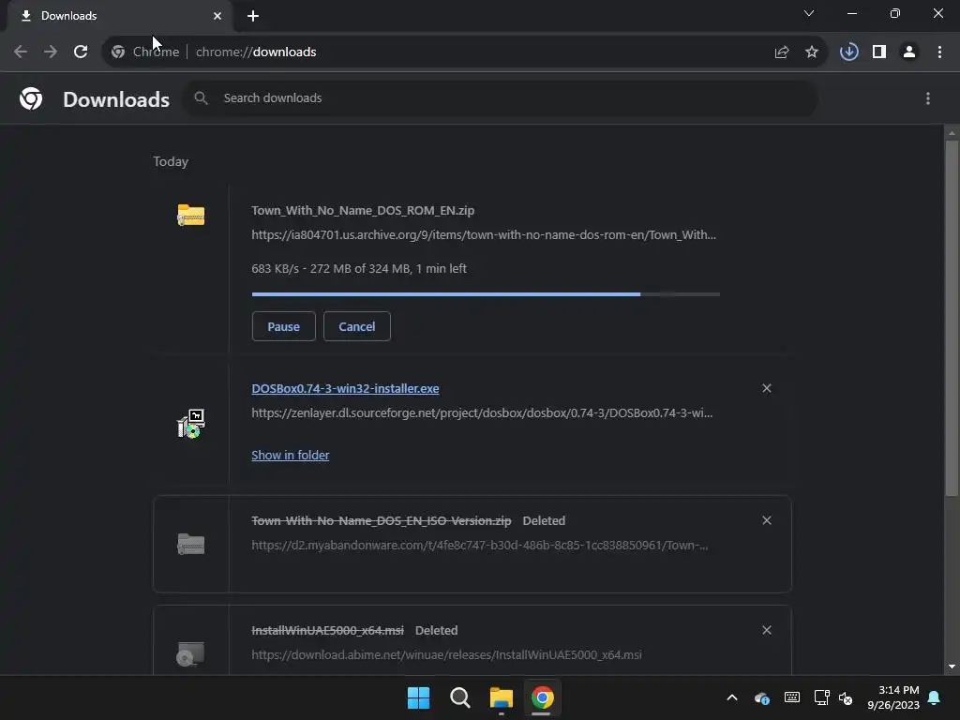
Task: Click the sourceforge.net DOSBox URL
Action: tap(482, 413)
